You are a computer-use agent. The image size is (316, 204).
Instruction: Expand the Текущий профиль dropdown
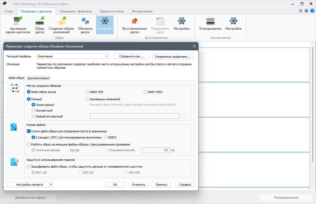(x=73, y=56)
